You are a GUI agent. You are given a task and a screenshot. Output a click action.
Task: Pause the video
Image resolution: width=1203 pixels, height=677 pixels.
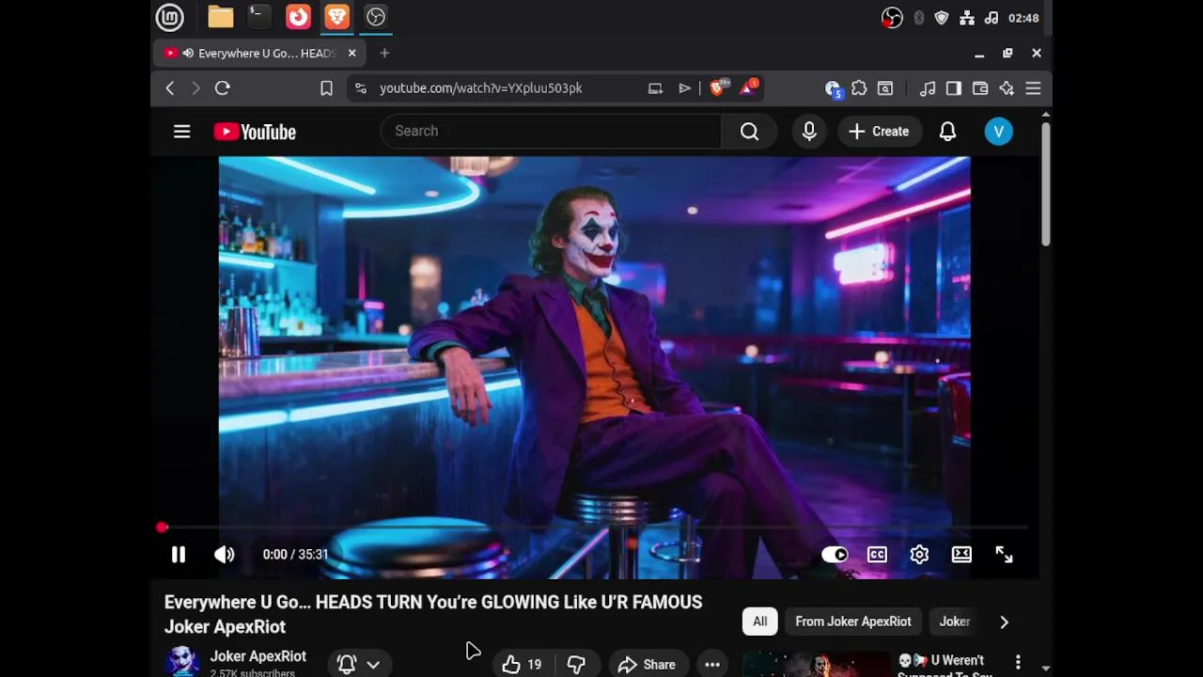tap(178, 555)
